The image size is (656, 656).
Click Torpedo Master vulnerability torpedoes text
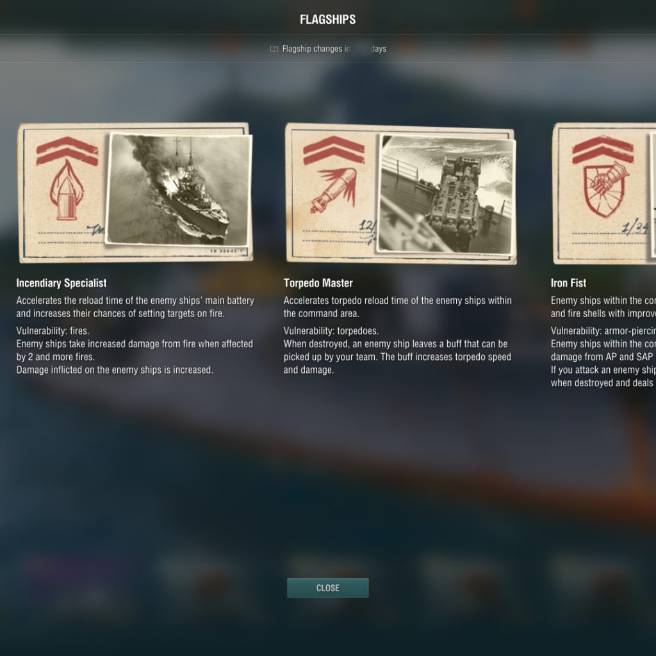331,331
